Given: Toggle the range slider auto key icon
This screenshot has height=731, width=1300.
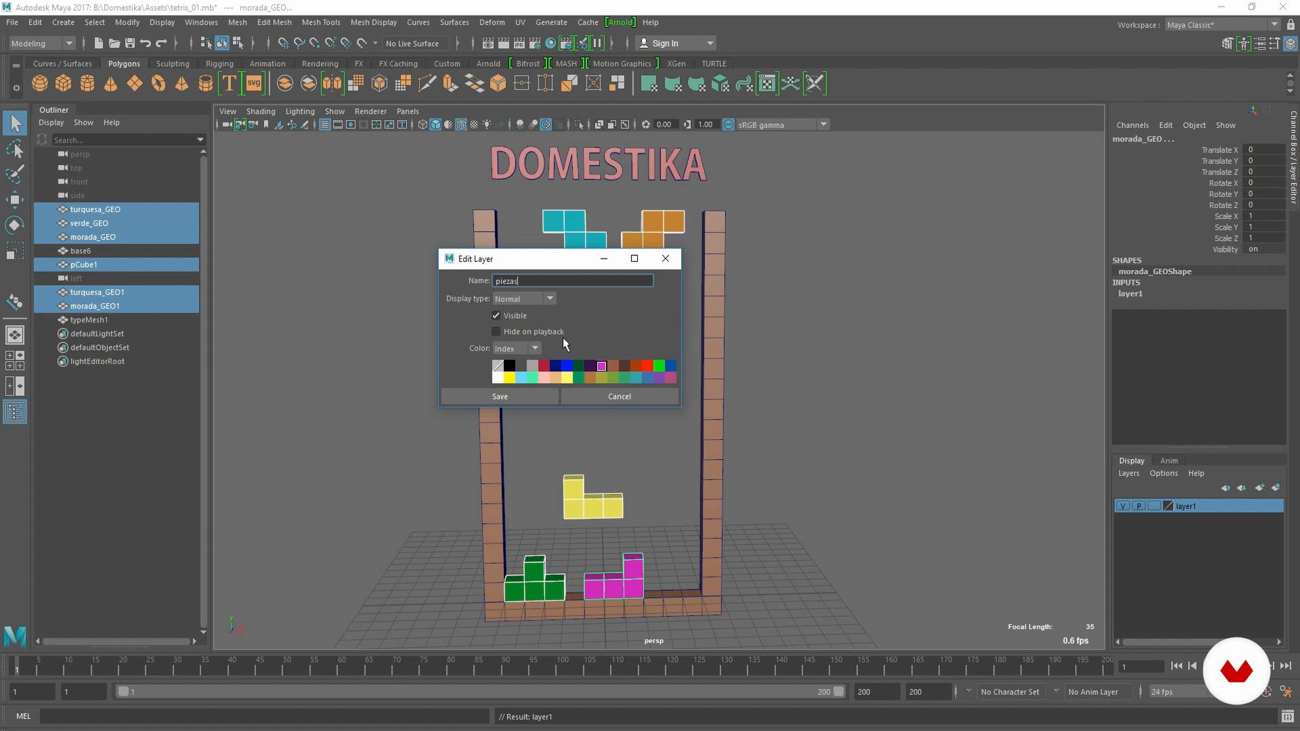Looking at the screenshot, I should tap(1267, 692).
